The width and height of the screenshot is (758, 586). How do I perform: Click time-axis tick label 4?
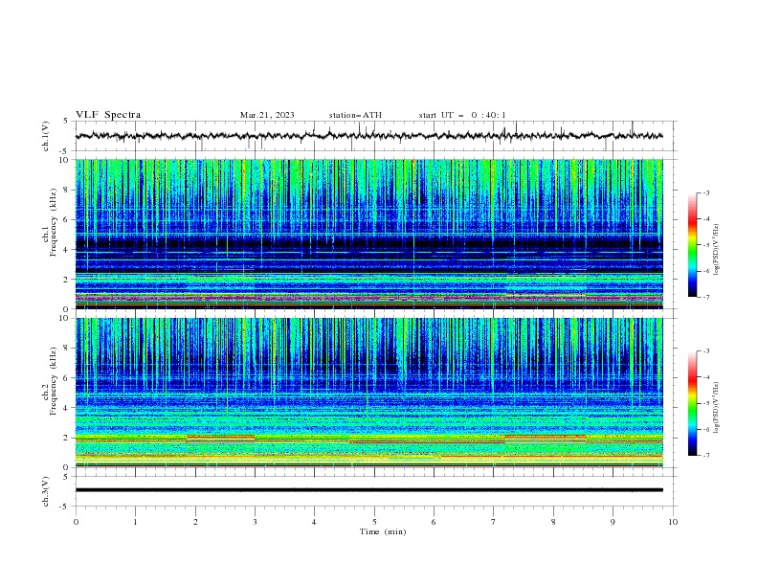tap(314, 522)
